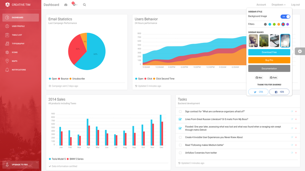The image size is (305, 171).
Task: Click the Buy Pro button
Action: (269, 60)
